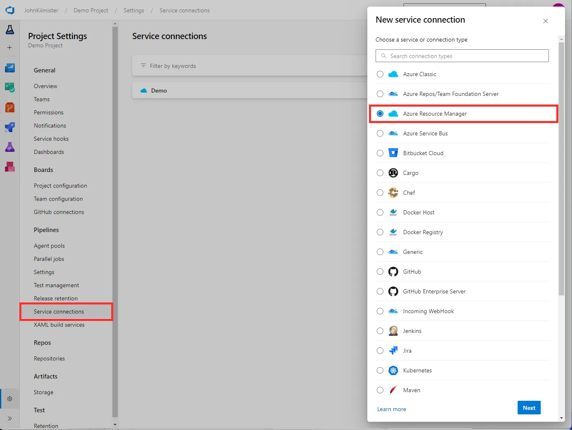Open GitHub connections settings page
572x430 pixels.
(59, 212)
